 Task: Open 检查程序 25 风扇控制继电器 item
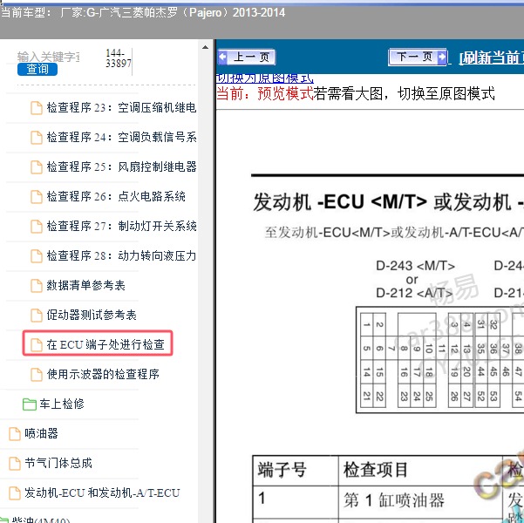point(121,166)
